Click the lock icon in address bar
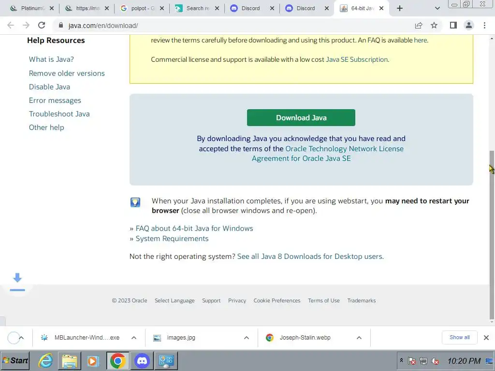This screenshot has height=371, width=495. 61,25
